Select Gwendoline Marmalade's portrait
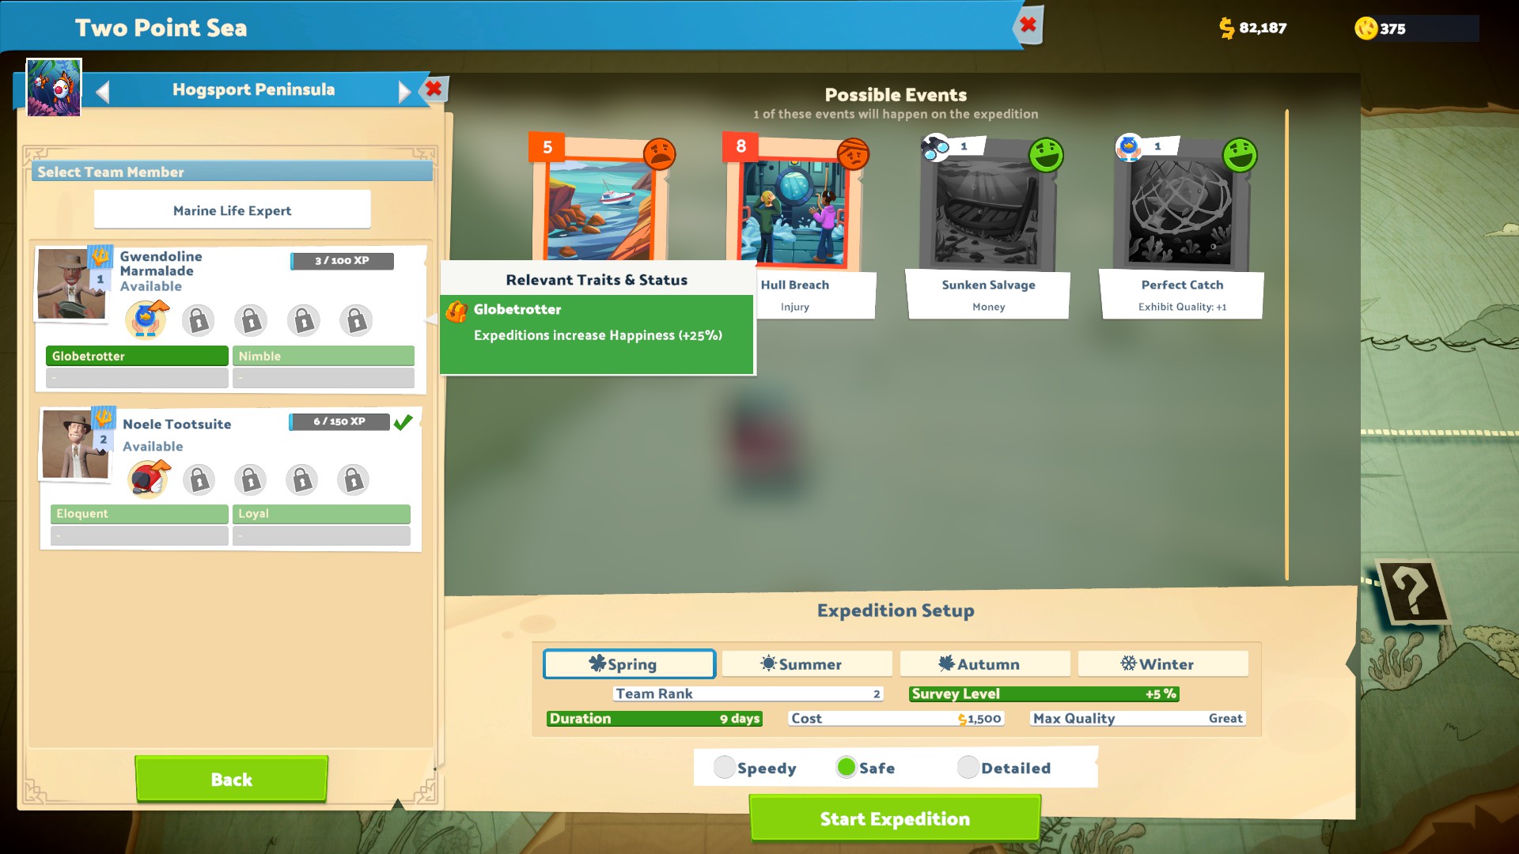 [70, 284]
